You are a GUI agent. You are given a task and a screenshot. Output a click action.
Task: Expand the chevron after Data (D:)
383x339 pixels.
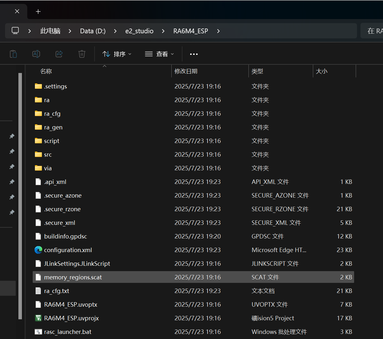pyautogui.click(x=115, y=31)
